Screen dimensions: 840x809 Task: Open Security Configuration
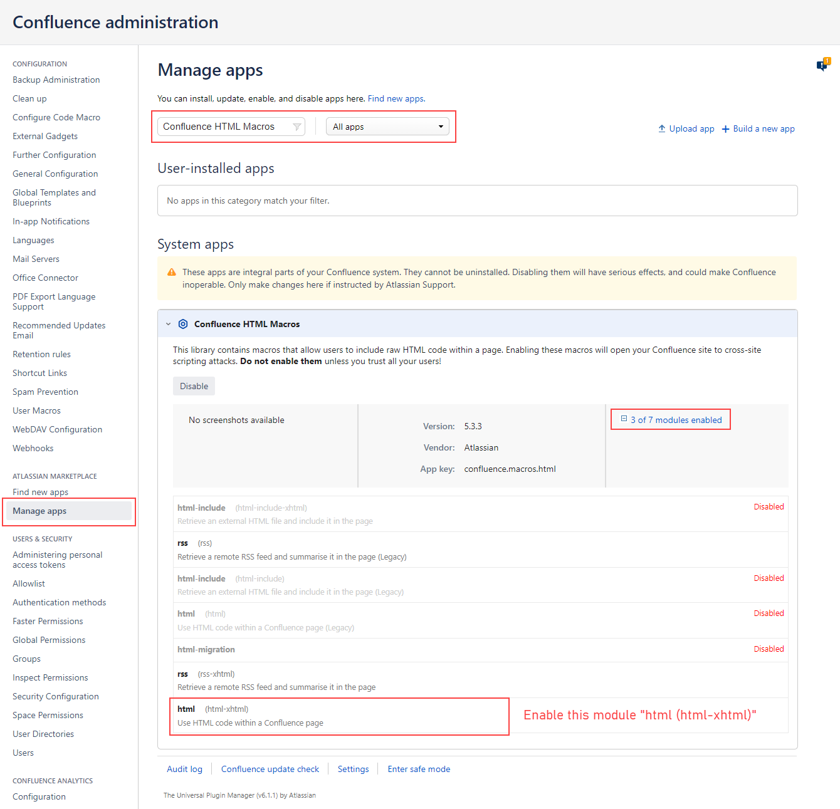56,696
